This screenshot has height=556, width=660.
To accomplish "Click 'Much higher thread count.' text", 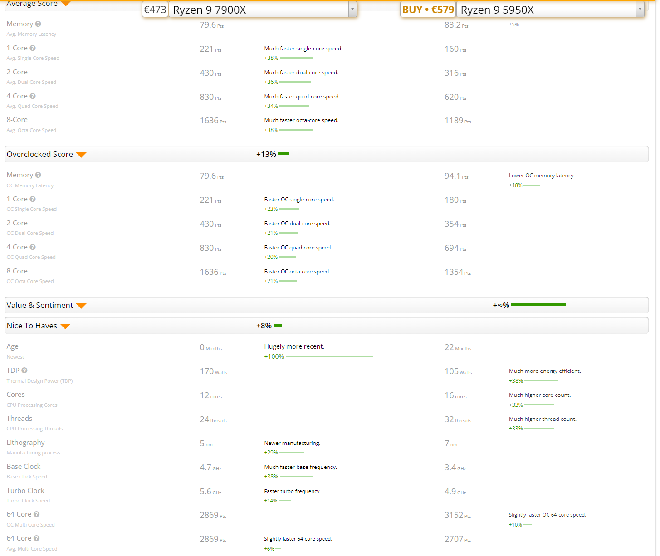I will point(543,419).
